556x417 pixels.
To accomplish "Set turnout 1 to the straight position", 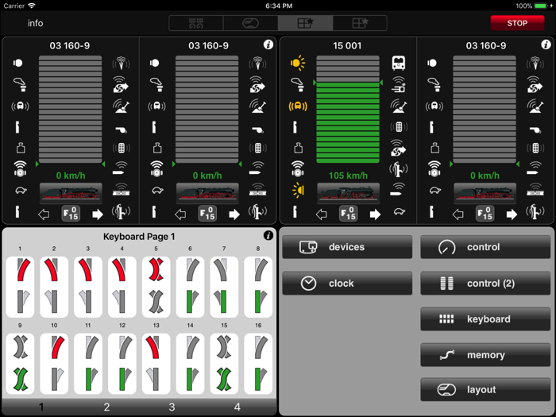I will [x=20, y=301].
